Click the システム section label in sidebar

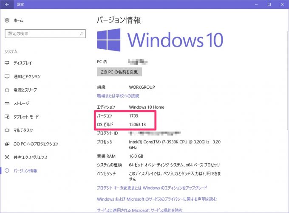(11, 51)
